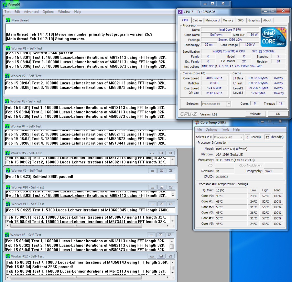Click the Worker #12 window icon
This screenshot has height=282, width=292.
8,256
